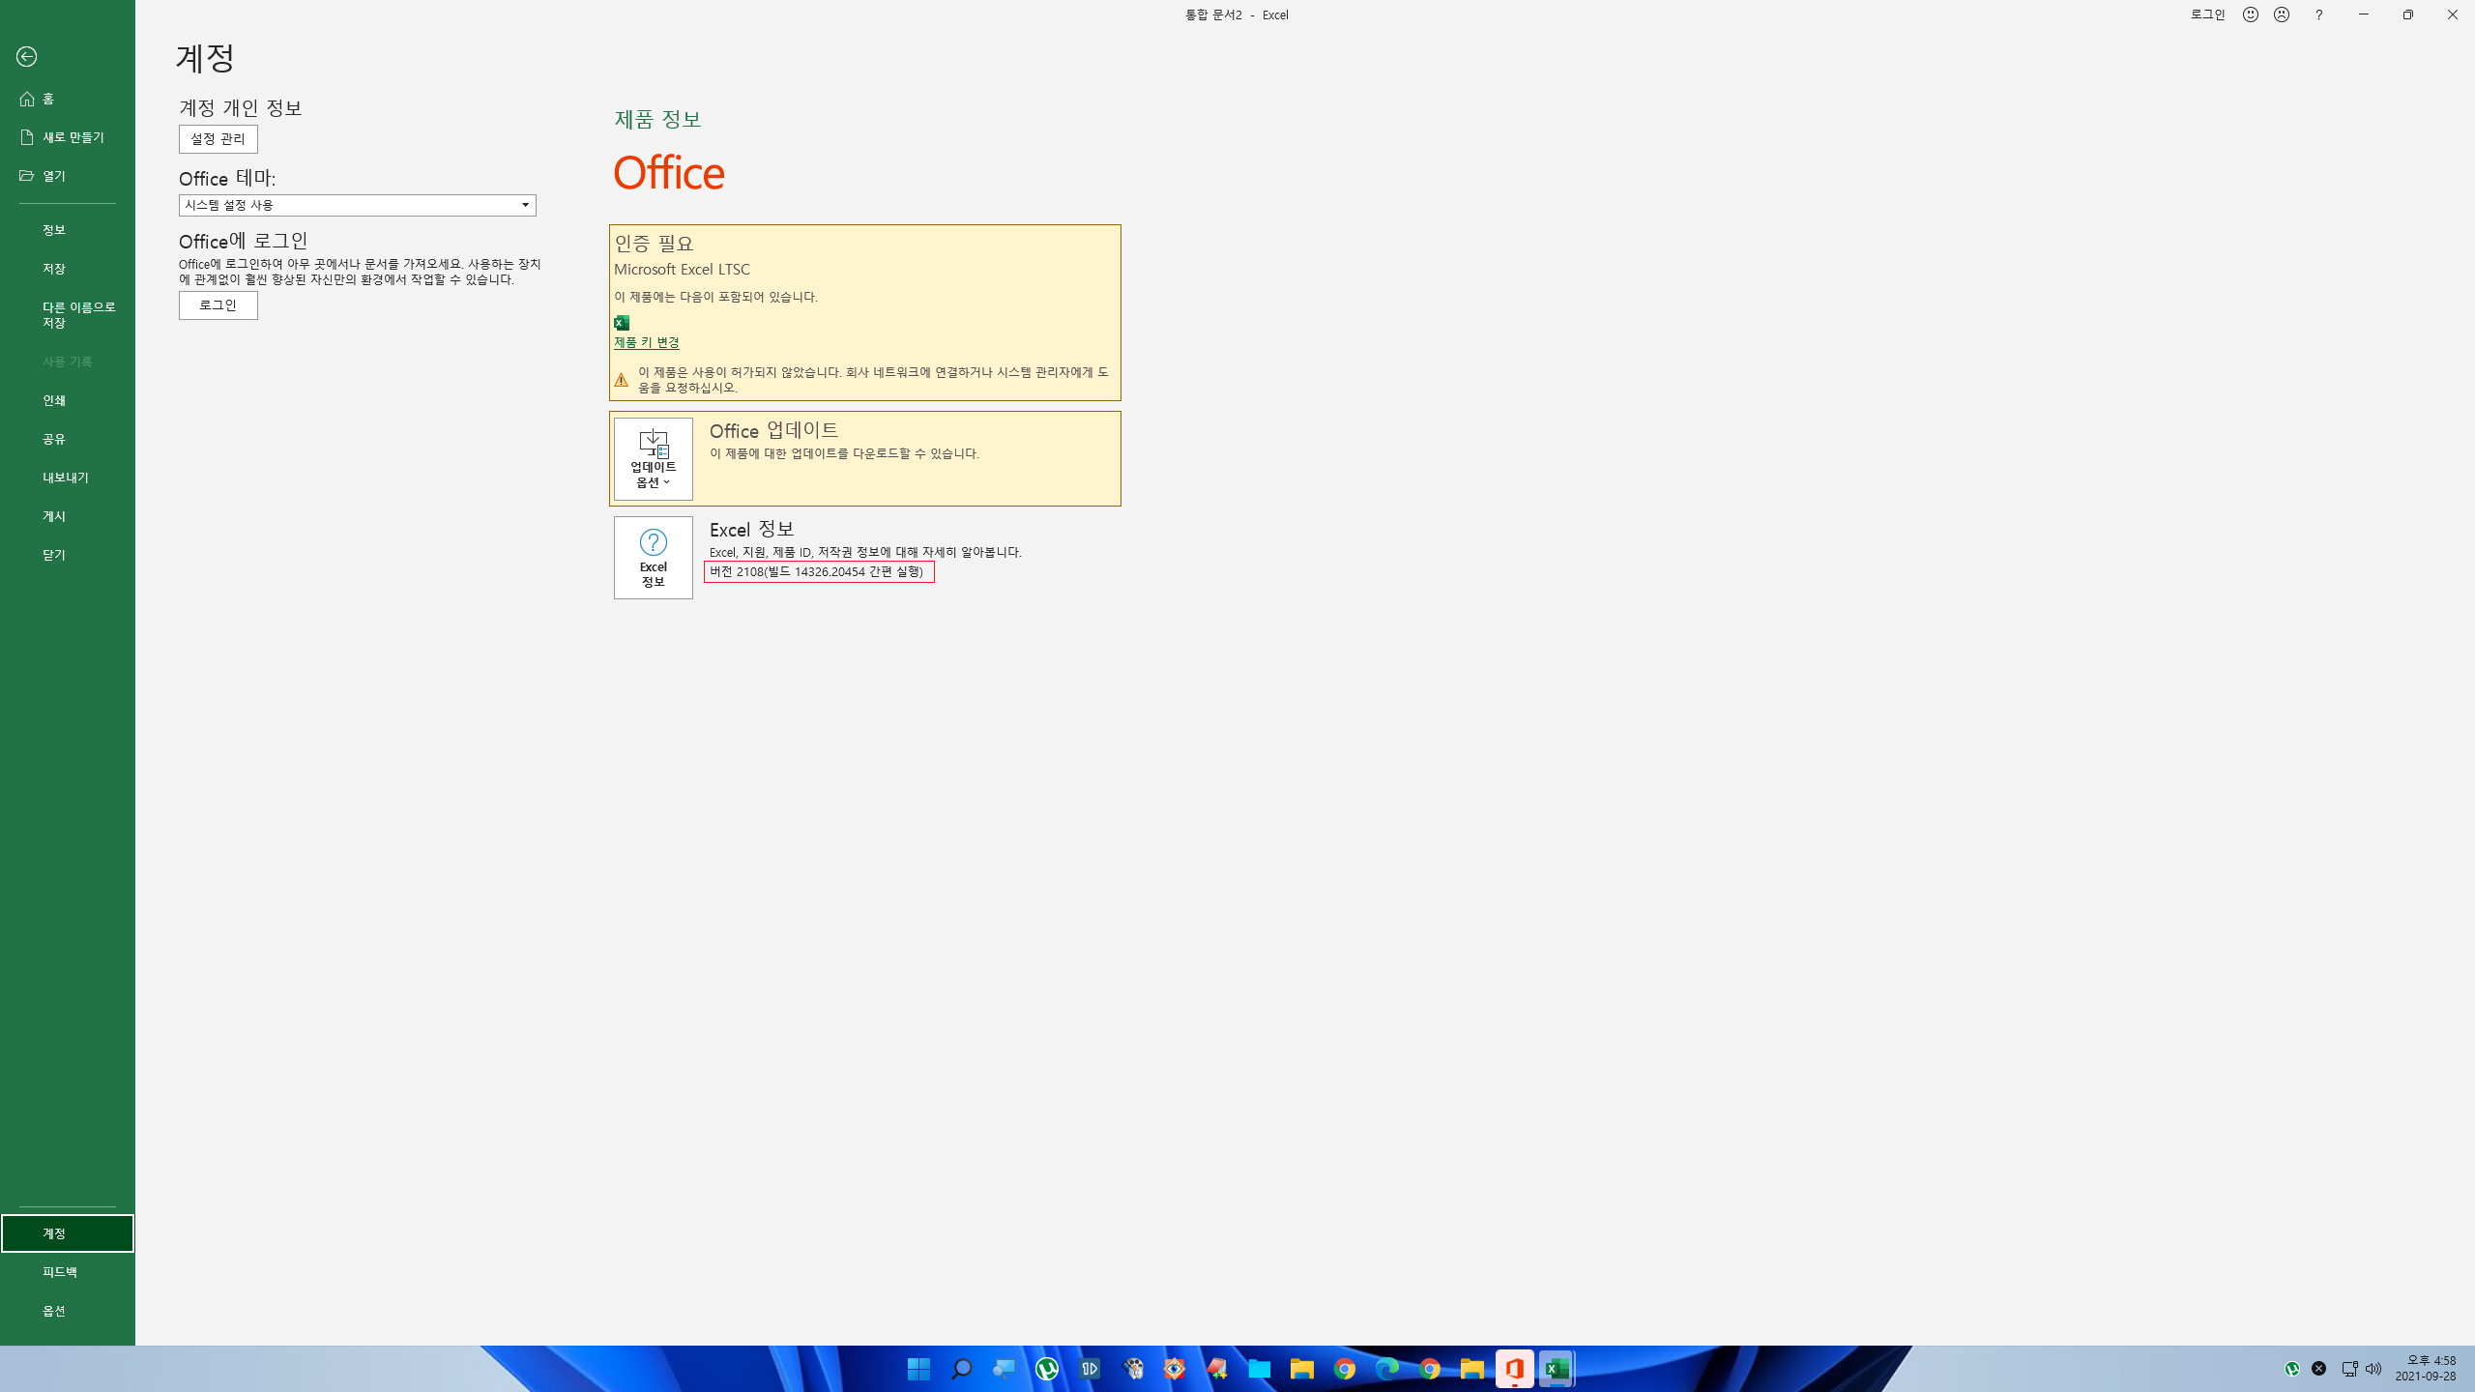Click 로그인 in the title bar

click(2207, 14)
